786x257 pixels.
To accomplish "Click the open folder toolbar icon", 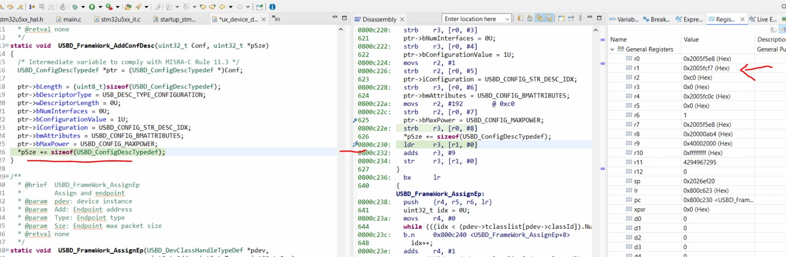I will tap(128, 7).
